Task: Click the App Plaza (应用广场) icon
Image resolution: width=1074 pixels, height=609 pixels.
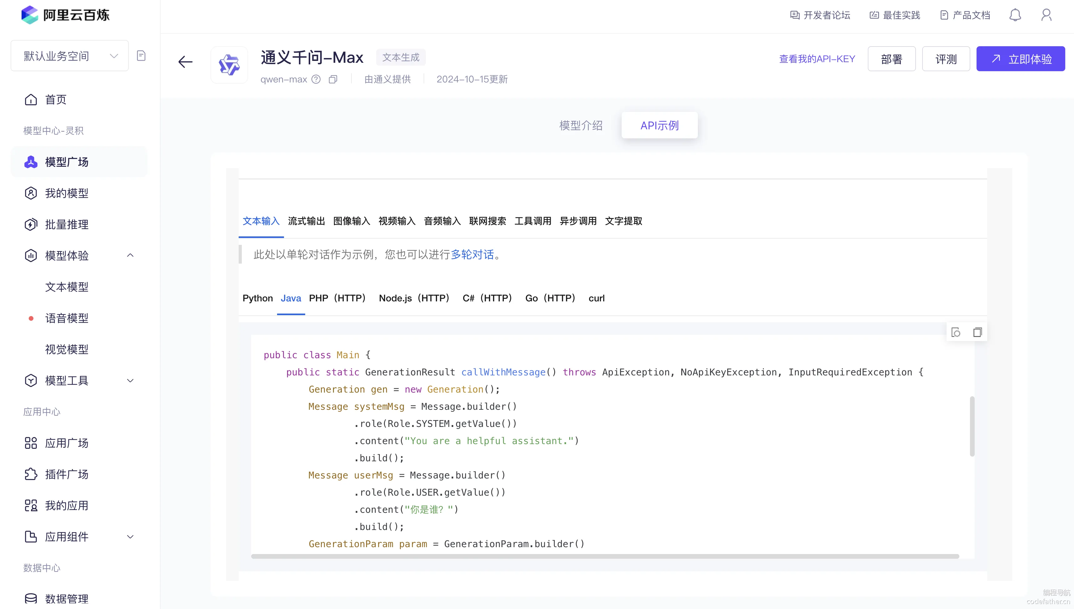Action: point(31,443)
